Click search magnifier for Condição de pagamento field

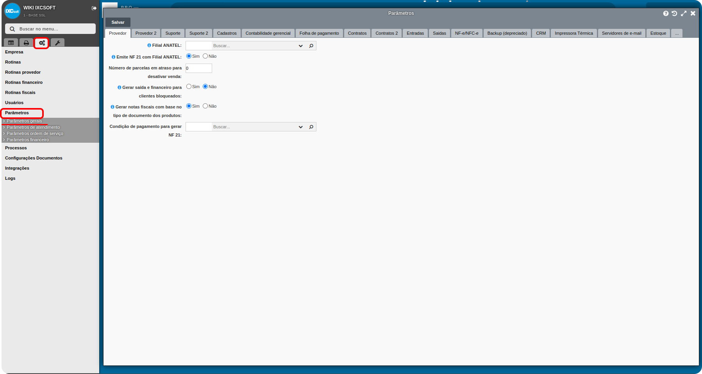coord(311,127)
